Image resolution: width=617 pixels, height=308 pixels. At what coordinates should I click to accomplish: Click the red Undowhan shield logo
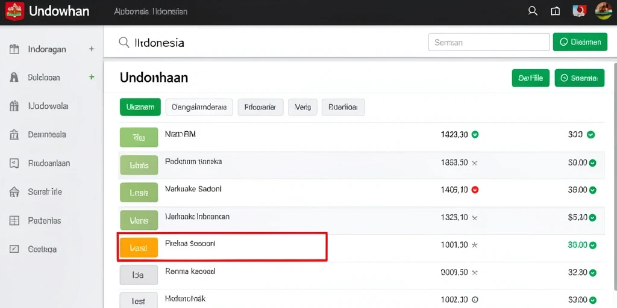tap(14, 11)
